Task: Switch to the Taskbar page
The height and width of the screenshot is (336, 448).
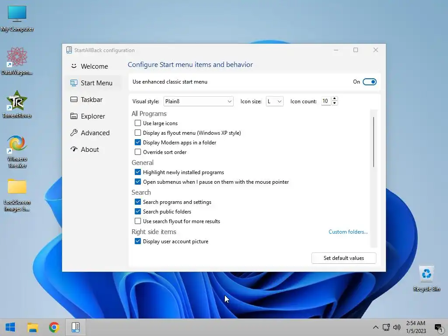Action: [x=94, y=99]
